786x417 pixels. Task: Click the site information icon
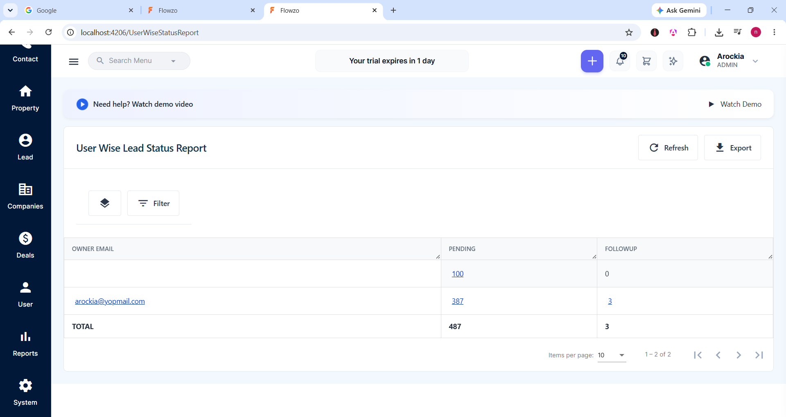[70, 32]
